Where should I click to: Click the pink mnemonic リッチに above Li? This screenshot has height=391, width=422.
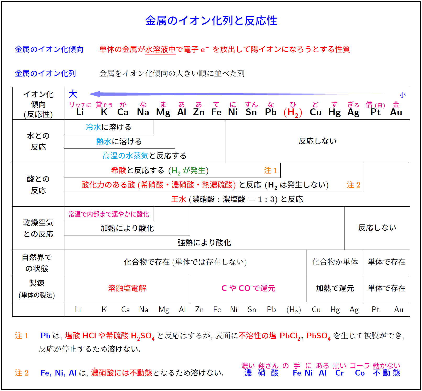click(80, 105)
